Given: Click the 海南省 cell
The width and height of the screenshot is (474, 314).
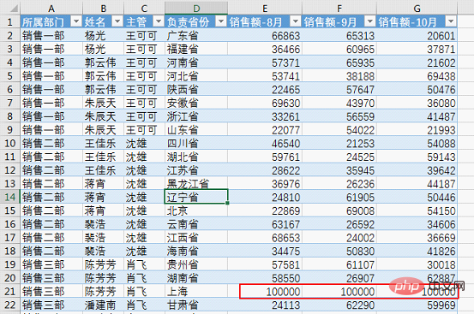Looking at the screenshot, I should click(196, 251).
